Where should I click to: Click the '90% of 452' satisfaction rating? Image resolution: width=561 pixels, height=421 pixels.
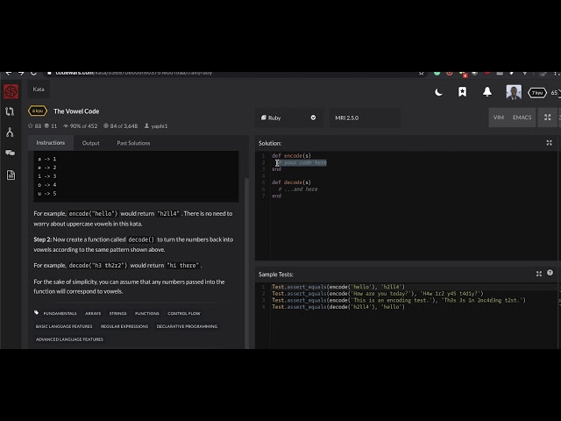tap(80, 126)
